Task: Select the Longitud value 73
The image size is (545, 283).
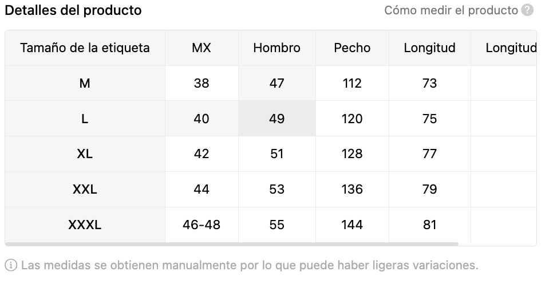Action: pyautogui.click(x=429, y=84)
